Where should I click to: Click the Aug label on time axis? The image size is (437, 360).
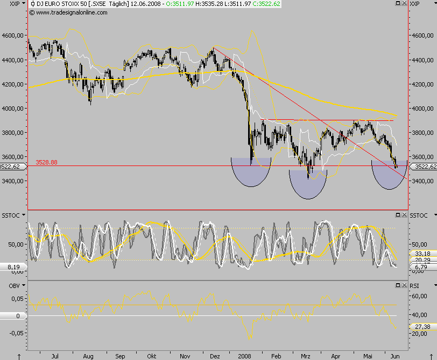pos(88,356)
